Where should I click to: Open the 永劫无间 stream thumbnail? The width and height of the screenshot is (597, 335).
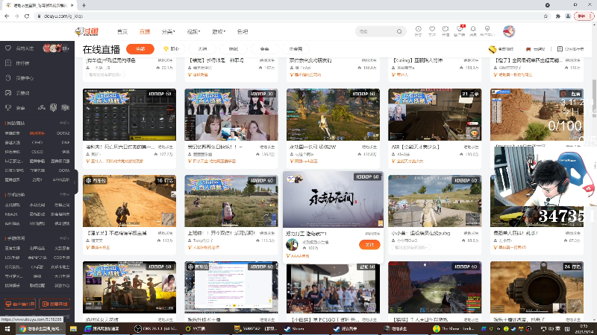tap(333, 200)
